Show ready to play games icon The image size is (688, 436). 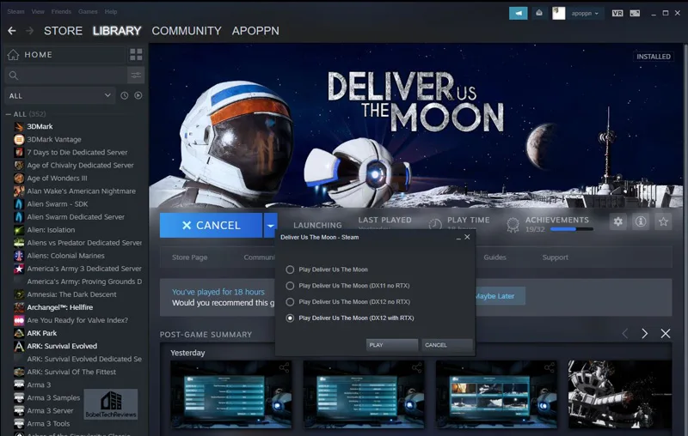(x=138, y=95)
